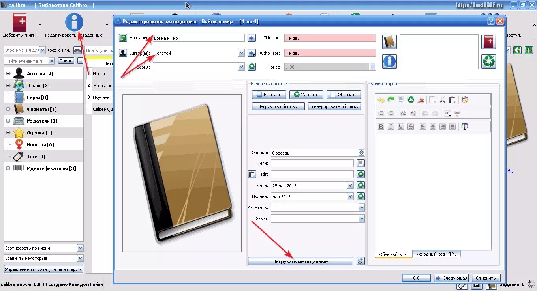The height and width of the screenshot is (291, 537).
Task: Click the Выбрать cover button
Action: pyautogui.click(x=268, y=95)
